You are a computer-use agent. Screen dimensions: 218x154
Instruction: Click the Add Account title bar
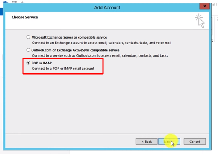[107, 7]
